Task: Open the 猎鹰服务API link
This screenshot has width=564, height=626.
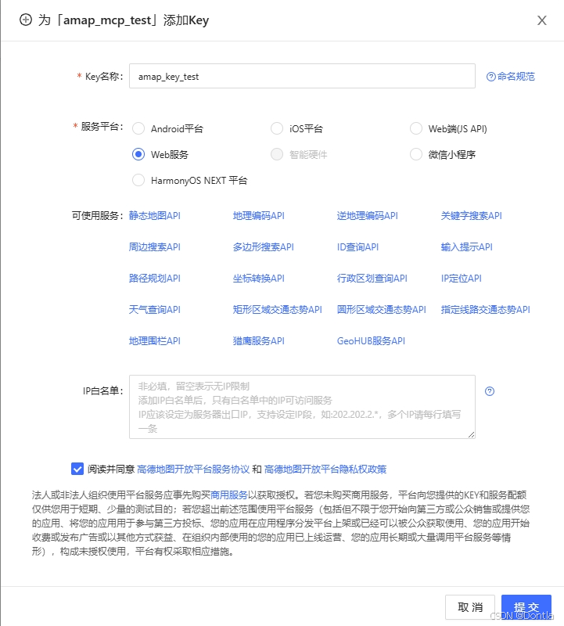Action: 259,341
